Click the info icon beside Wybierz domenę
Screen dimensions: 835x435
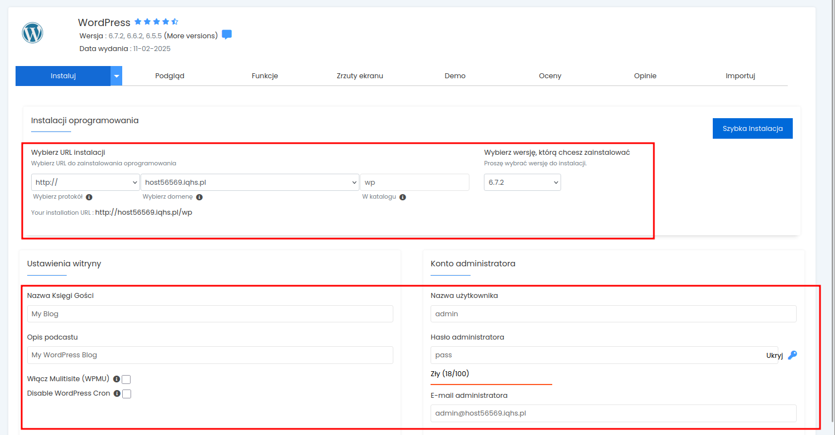point(198,197)
